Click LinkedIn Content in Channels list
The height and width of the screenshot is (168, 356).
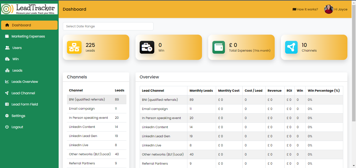tap(82, 127)
